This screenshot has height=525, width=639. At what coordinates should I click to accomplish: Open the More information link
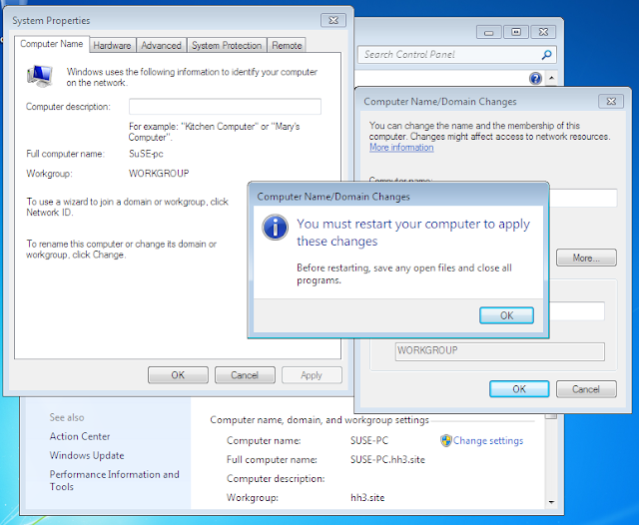pyautogui.click(x=401, y=148)
